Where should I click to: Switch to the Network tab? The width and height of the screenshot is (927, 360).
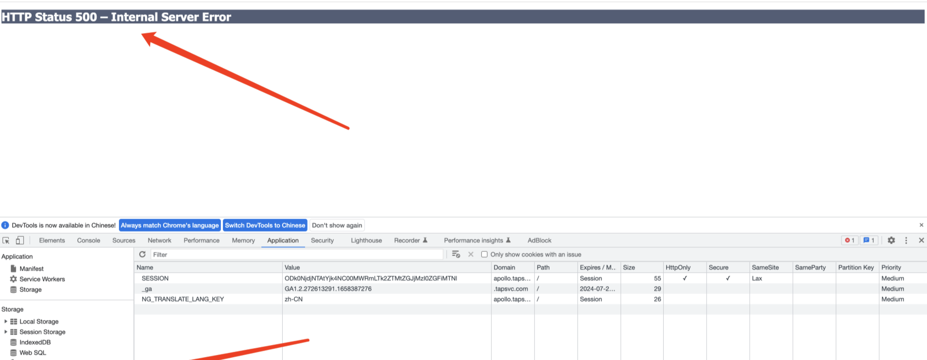point(159,241)
